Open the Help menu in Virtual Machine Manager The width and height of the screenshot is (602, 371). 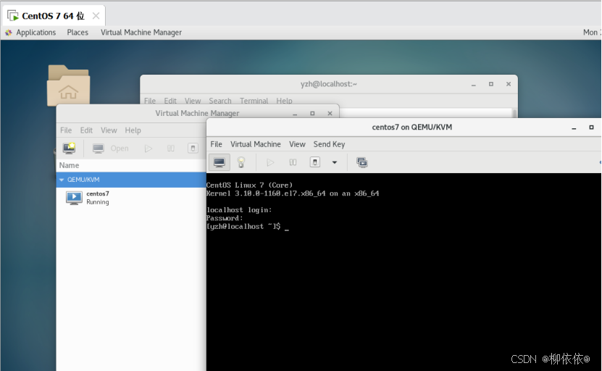coord(133,130)
